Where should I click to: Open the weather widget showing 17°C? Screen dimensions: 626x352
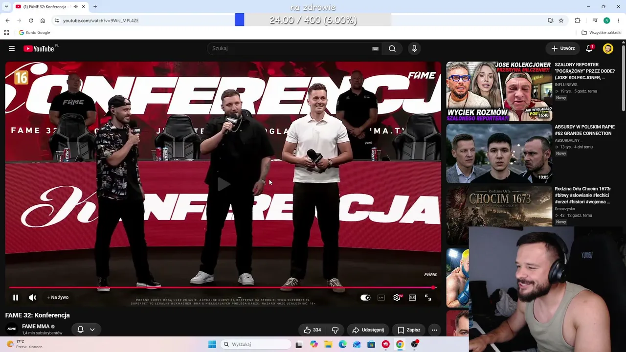24,344
